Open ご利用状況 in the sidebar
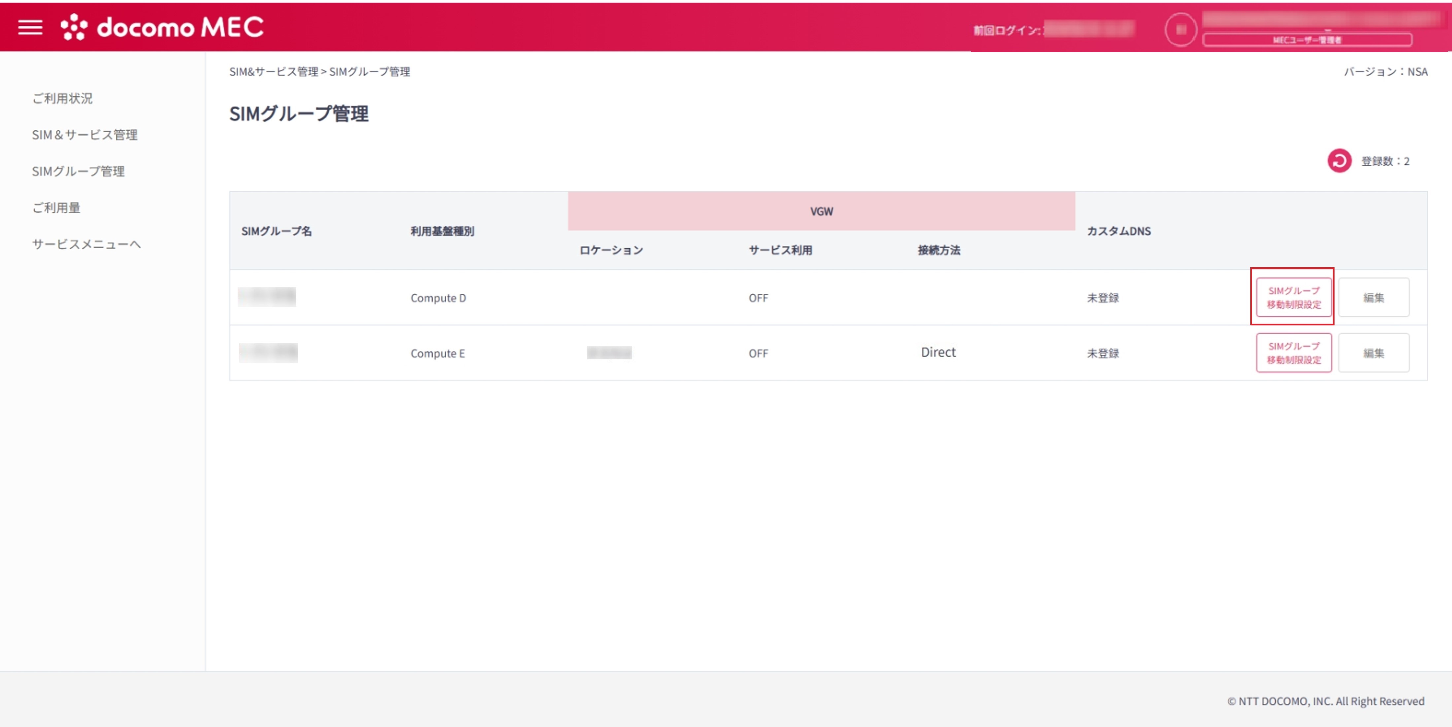The height and width of the screenshot is (727, 1452). (x=62, y=98)
